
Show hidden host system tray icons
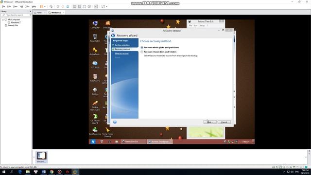point(284,172)
